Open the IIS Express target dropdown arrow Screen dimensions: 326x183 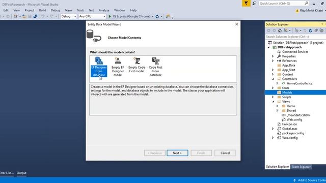coord(153,16)
